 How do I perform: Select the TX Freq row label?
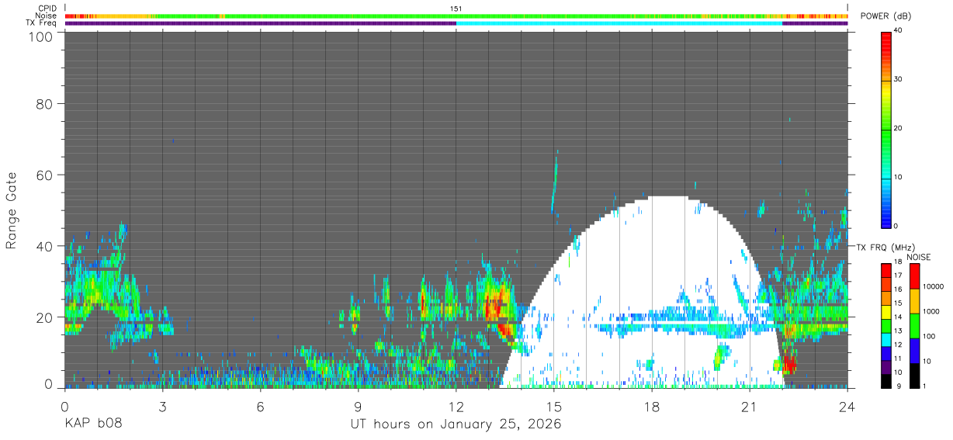click(42, 23)
